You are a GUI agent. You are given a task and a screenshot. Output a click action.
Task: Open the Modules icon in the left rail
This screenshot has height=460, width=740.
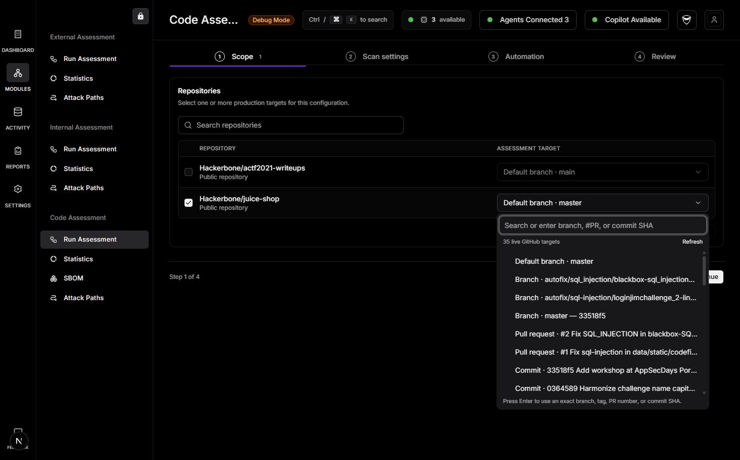pyautogui.click(x=18, y=73)
